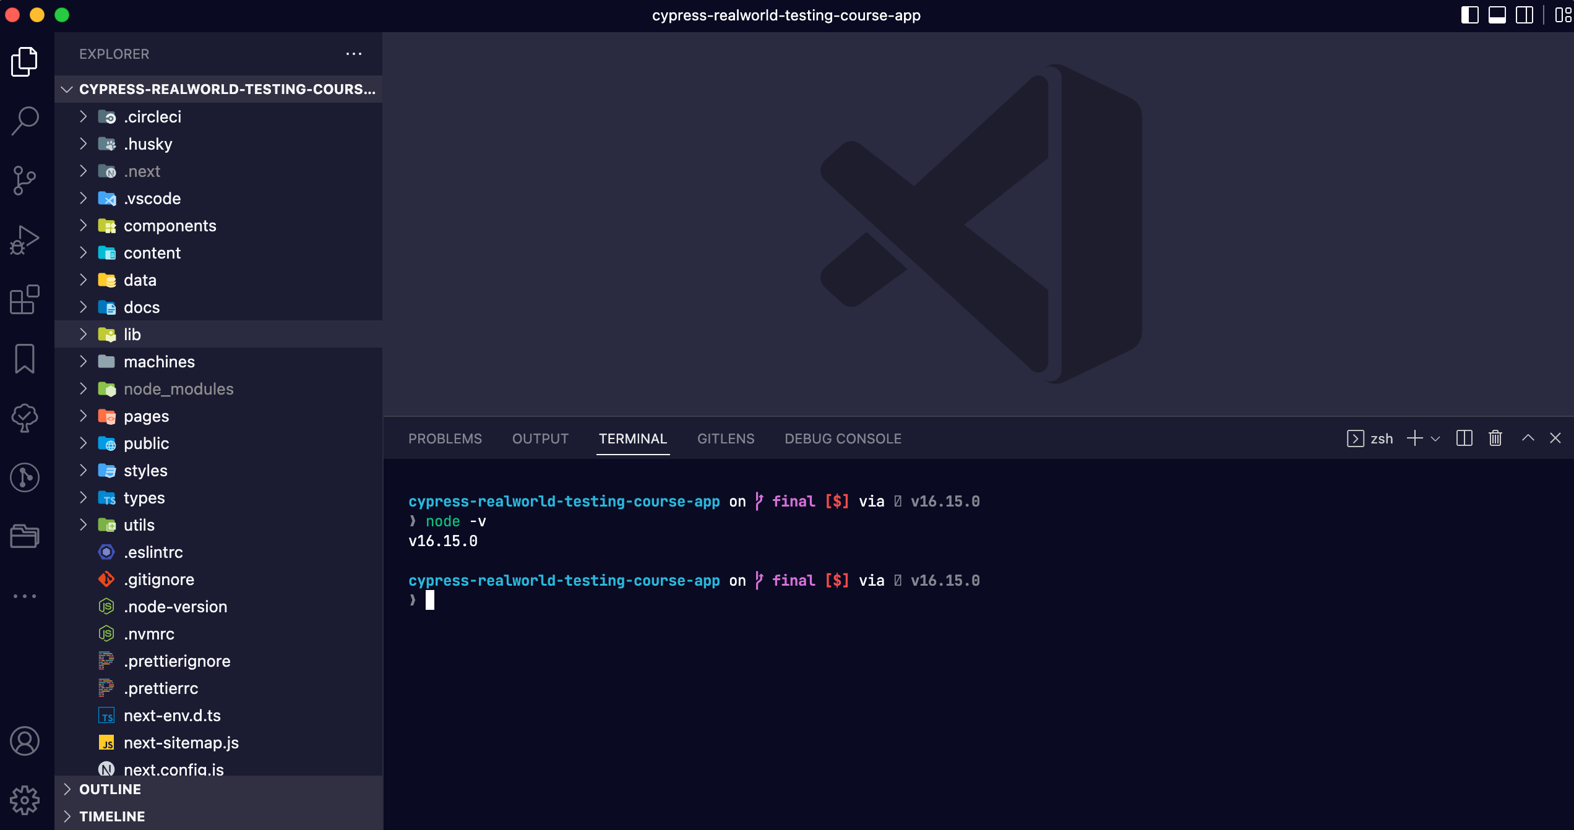Open the Search view in activity bar
The image size is (1574, 830).
(x=25, y=121)
